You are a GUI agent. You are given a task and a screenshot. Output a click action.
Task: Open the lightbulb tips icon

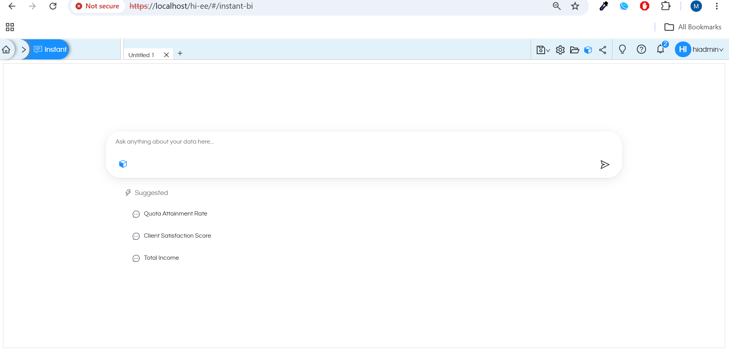622,50
